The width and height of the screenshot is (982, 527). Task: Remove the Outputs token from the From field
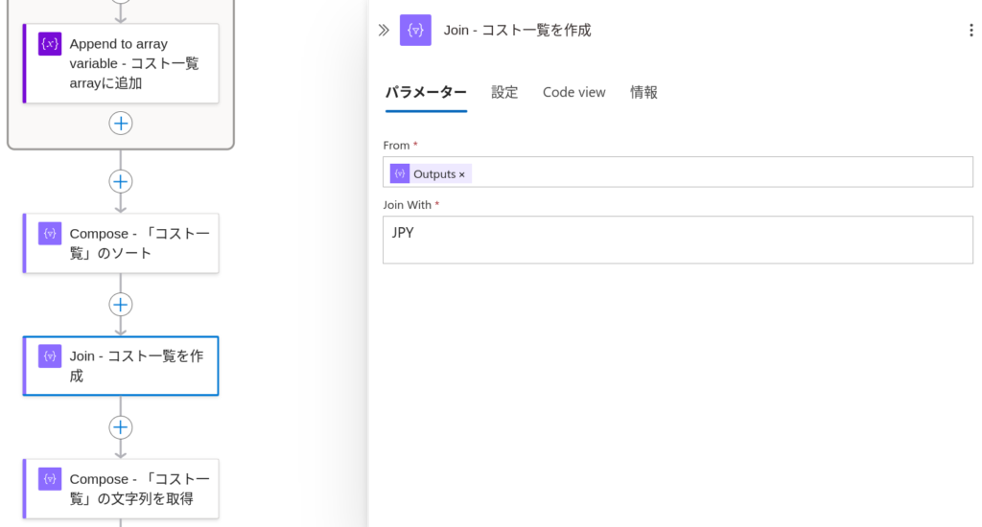coord(461,174)
